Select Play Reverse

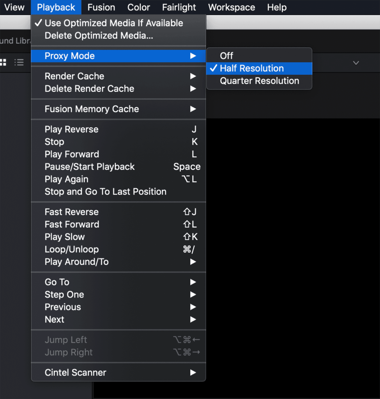(x=118, y=129)
